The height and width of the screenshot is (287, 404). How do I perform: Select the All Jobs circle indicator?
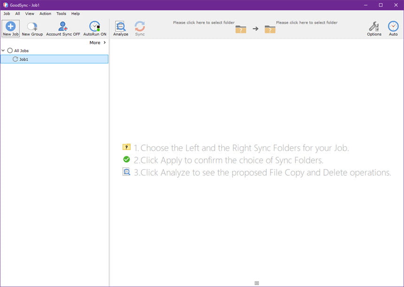click(10, 50)
